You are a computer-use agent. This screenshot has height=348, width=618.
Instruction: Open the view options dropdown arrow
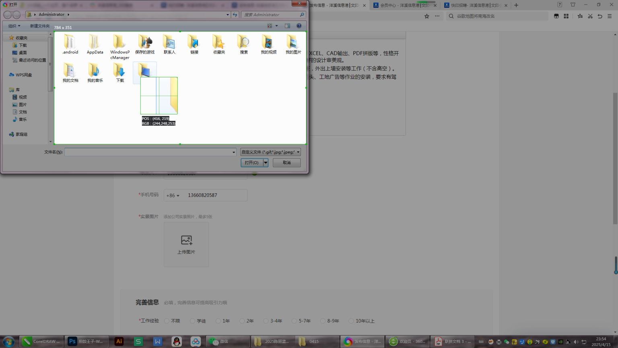(x=276, y=26)
